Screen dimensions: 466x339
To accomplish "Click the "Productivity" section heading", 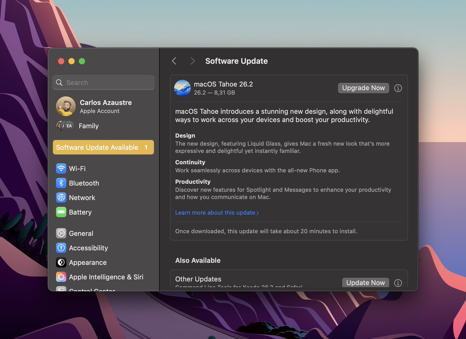I will coord(193,182).
